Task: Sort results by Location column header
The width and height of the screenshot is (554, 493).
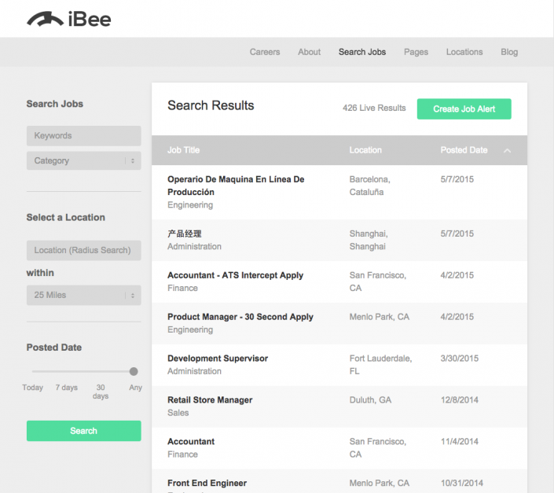Action: click(x=365, y=150)
